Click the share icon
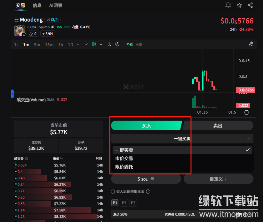 [x=250, y=5]
